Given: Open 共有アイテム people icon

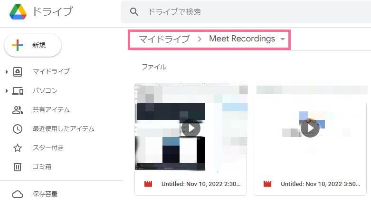Looking at the screenshot, I should point(18,110).
